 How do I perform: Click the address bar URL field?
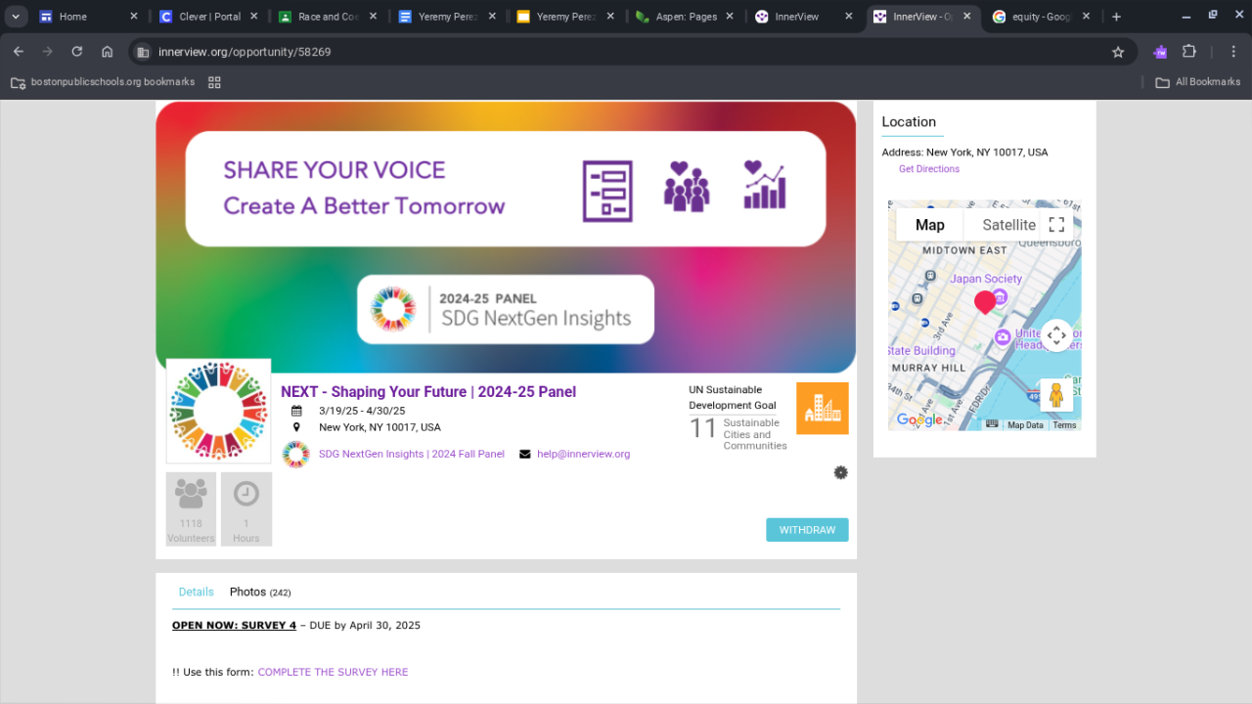tap(626, 52)
